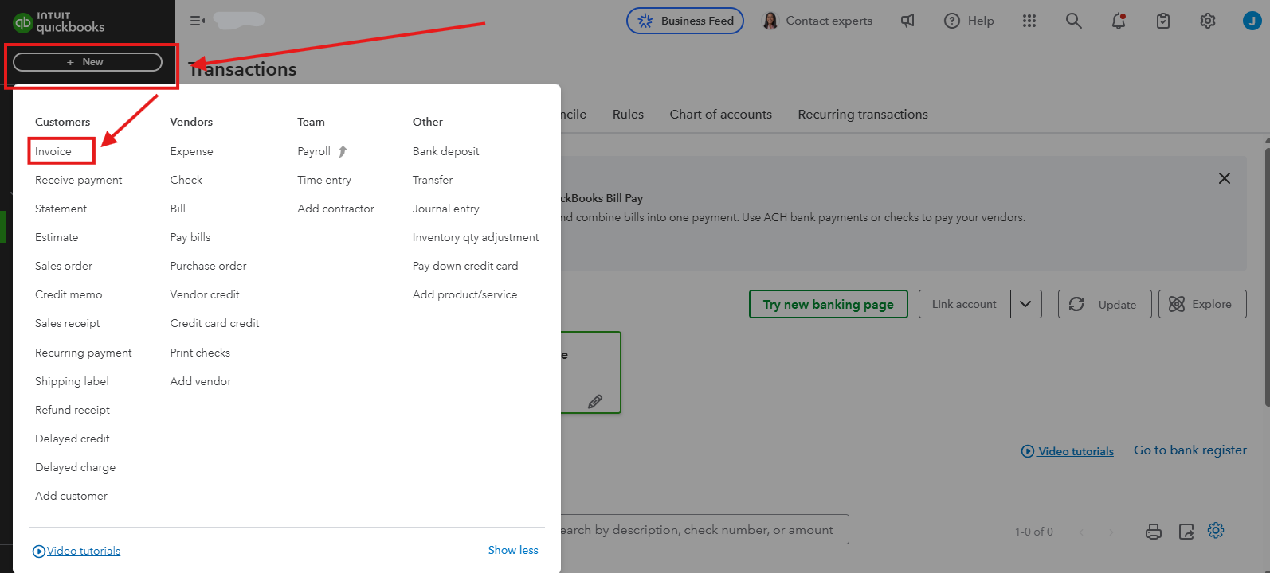
Task: Select Statement from Customers list
Action: click(x=61, y=209)
